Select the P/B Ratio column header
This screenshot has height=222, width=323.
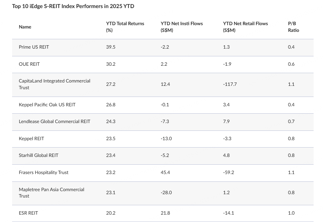point(293,27)
